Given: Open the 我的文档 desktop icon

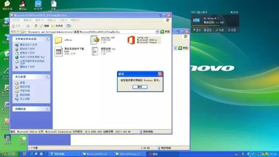Looking at the screenshot, I should (x=7, y=5).
